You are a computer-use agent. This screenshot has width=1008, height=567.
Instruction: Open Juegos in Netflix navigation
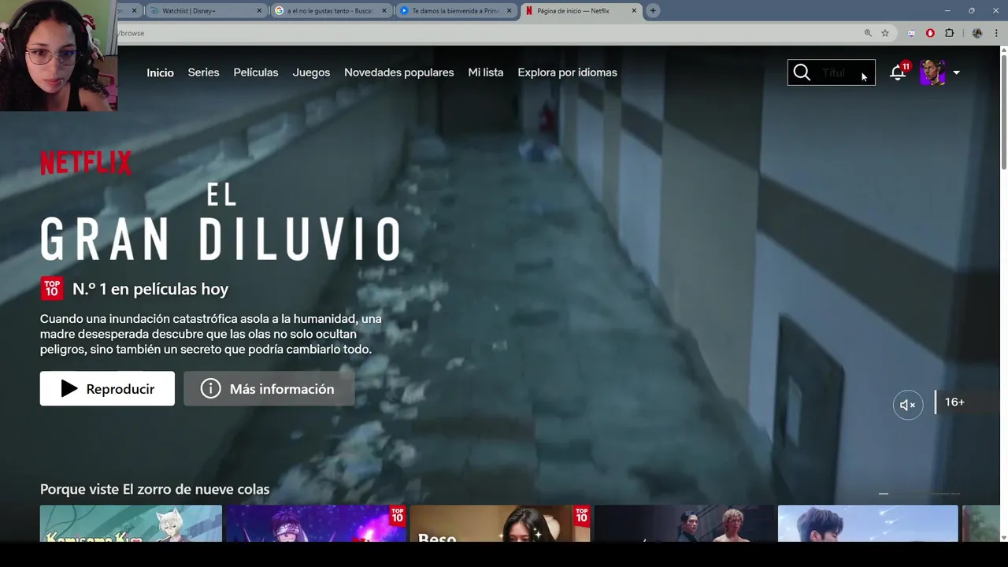[x=311, y=72]
